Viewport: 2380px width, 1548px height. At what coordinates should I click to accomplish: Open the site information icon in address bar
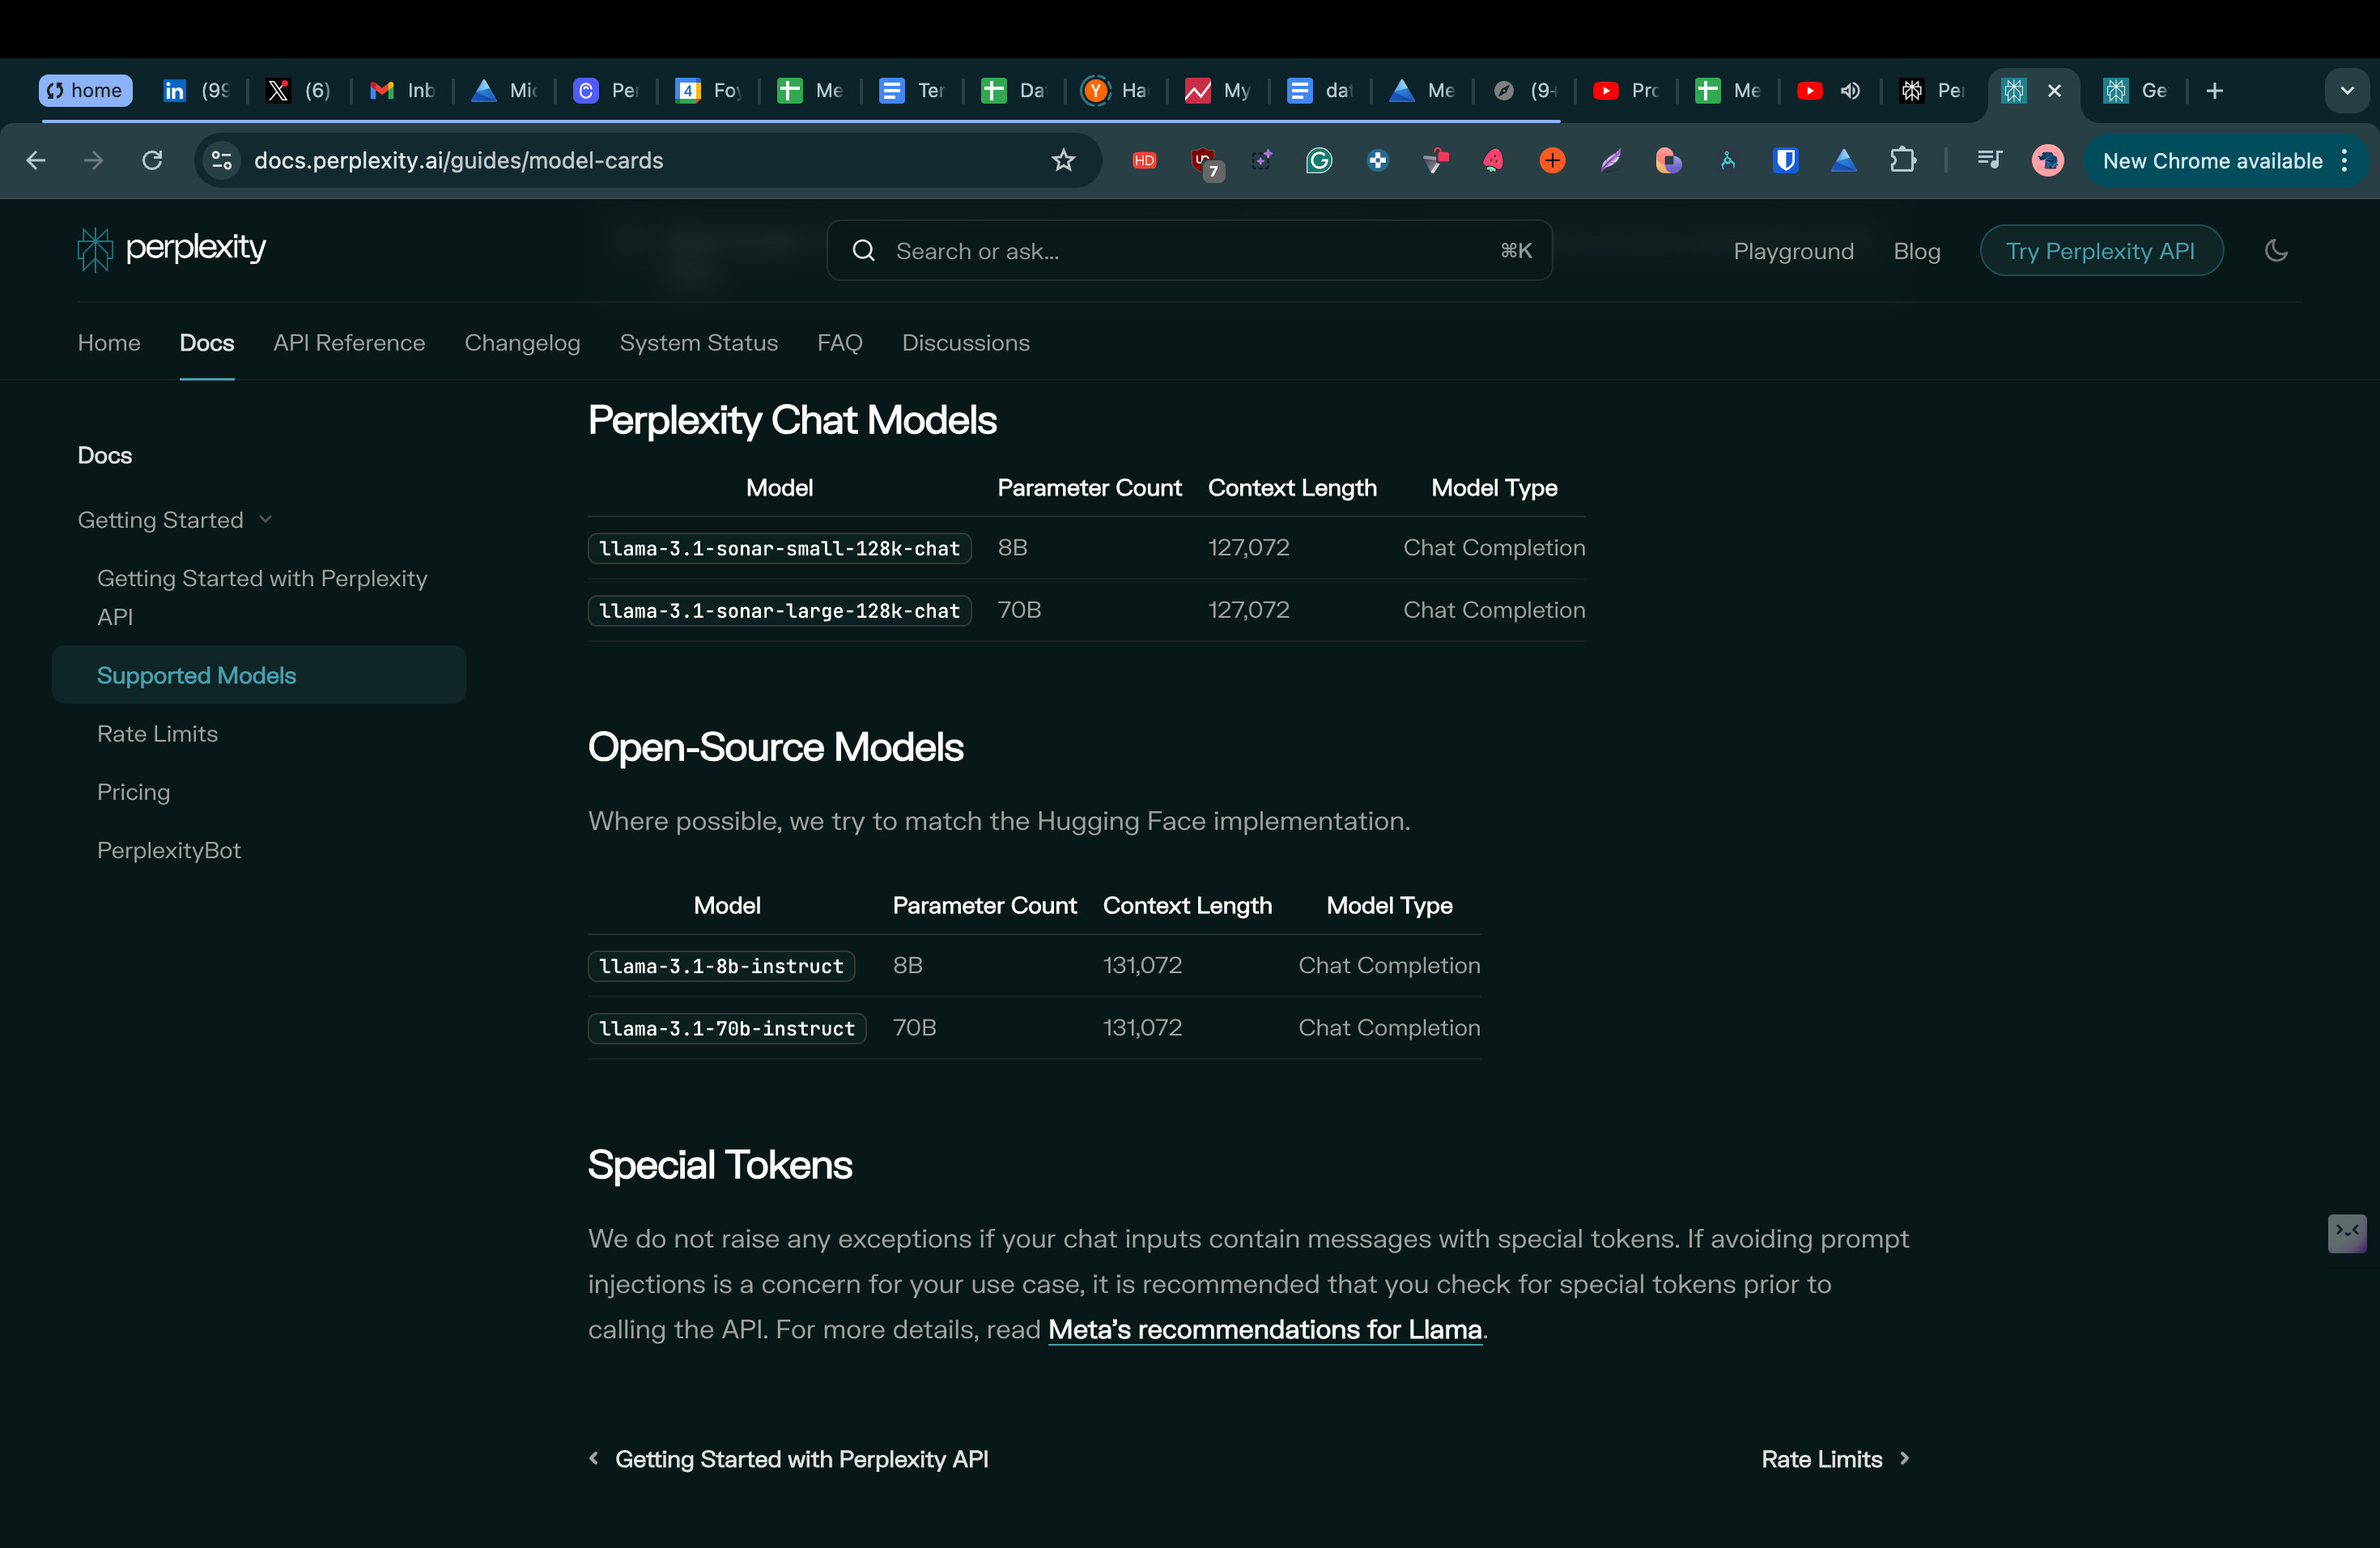[222, 160]
